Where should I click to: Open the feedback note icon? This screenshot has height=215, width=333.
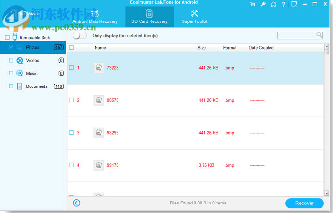[294, 4]
